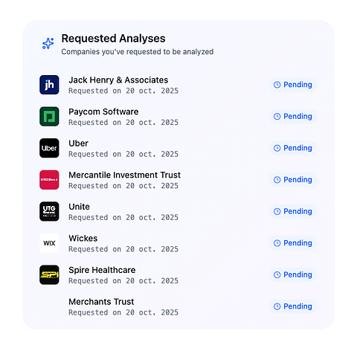Click Pending status of Mercantile Investment Trust
357x348 pixels.
point(293,180)
